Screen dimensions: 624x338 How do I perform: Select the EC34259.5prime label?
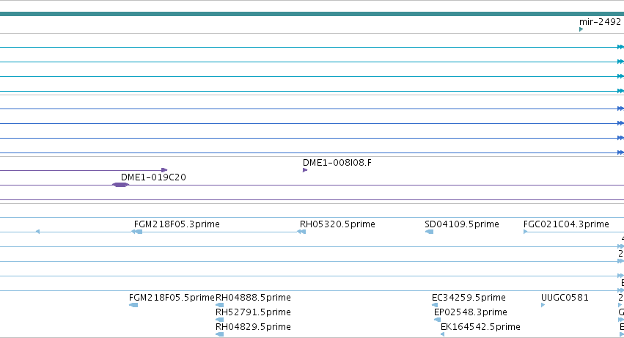click(x=469, y=298)
